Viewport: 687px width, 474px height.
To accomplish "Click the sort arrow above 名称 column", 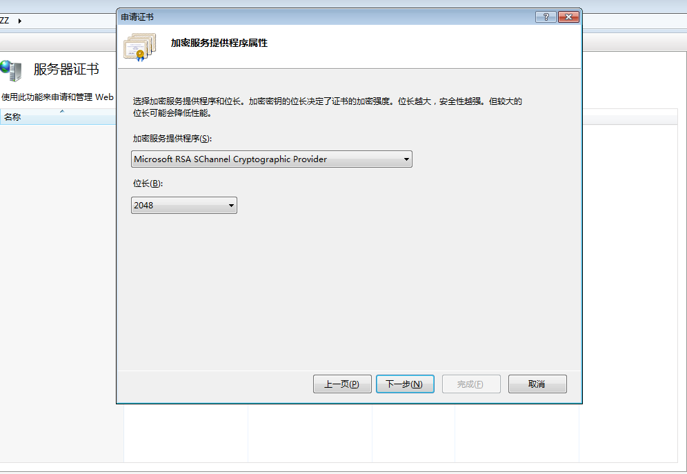I will (62, 111).
